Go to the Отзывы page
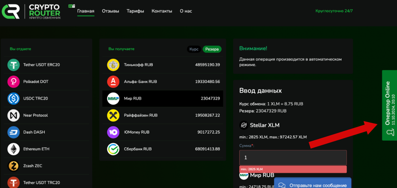Viewport: 397px width, 188px height. (110, 11)
